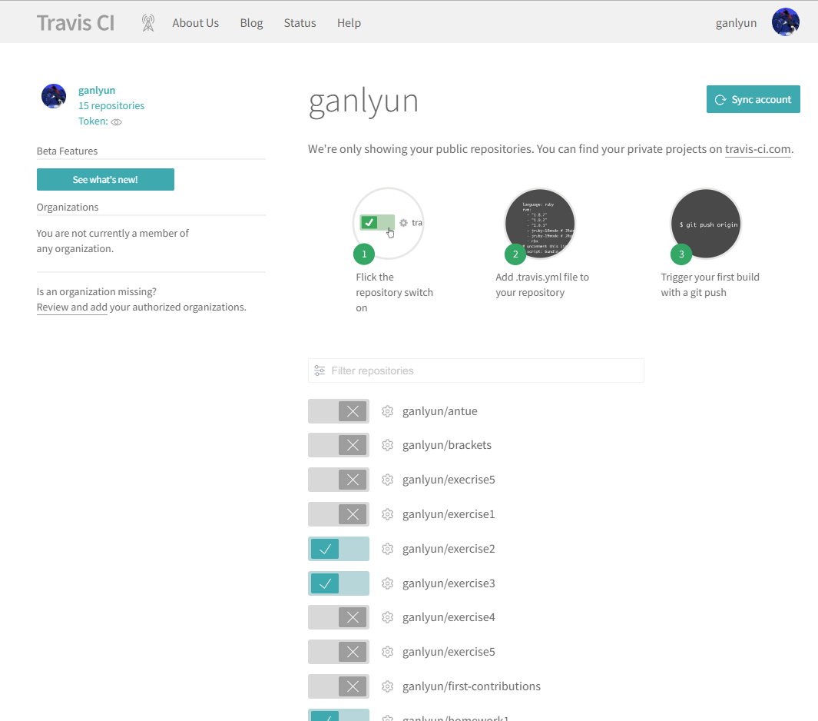Open settings gear for ganlyun/exercise3
The height and width of the screenshot is (721, 818).
point(387,583)
